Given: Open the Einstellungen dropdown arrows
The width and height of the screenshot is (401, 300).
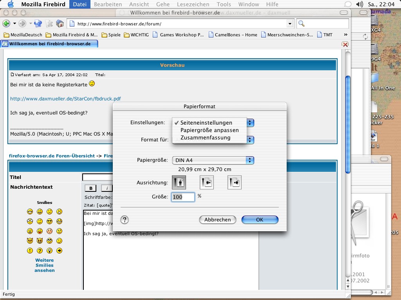Looking at the screenshot, I should pos(250,123).
